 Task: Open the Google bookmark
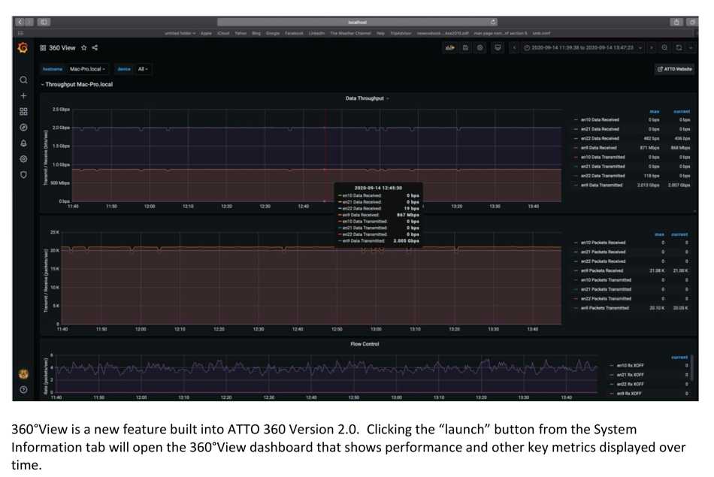point(272,33)
